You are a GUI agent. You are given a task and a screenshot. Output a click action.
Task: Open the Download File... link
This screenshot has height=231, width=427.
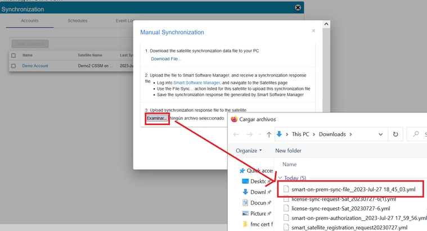point(166,59)
